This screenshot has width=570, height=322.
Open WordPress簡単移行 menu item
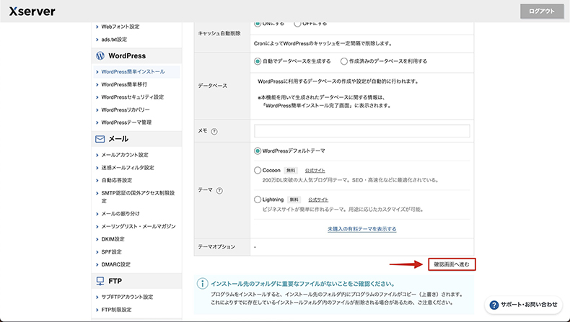tap(124, 84)
